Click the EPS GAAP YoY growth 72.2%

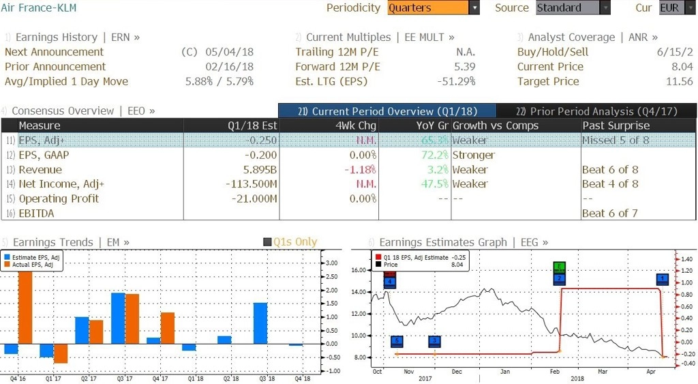pyautogui.click(x=435, y=155)
